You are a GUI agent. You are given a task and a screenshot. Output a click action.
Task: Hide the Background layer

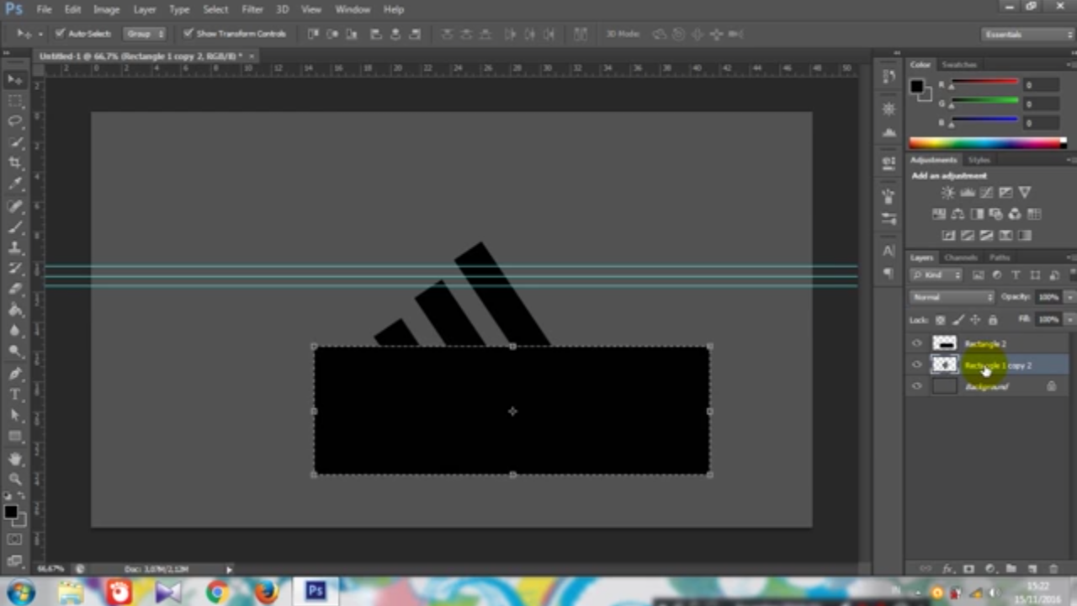pos(917,386)
